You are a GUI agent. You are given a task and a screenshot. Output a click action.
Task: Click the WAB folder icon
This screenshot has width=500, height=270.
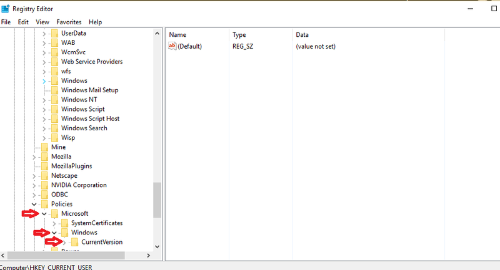55,42
